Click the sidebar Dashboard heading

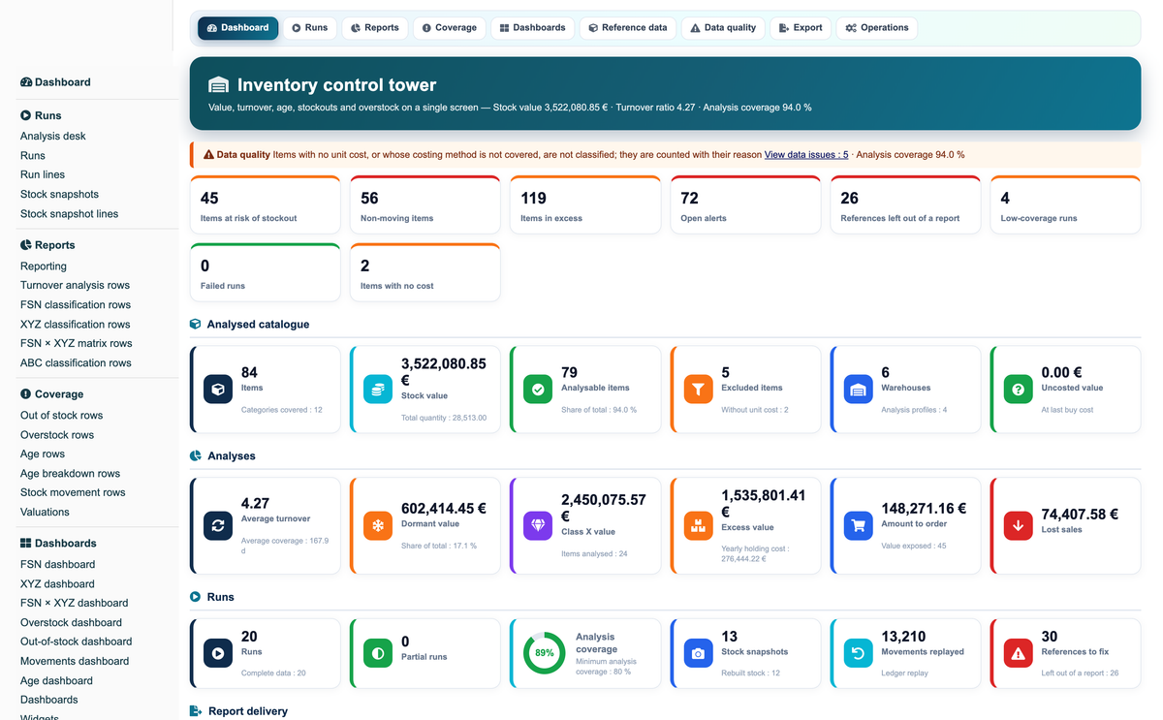[x=55, y=82]
